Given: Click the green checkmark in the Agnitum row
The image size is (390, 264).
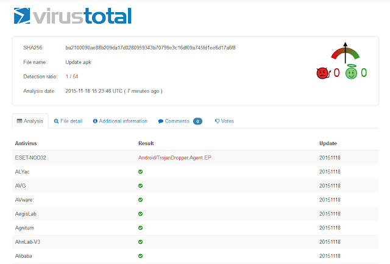Looking at the screenshot, I should [141, 228].
